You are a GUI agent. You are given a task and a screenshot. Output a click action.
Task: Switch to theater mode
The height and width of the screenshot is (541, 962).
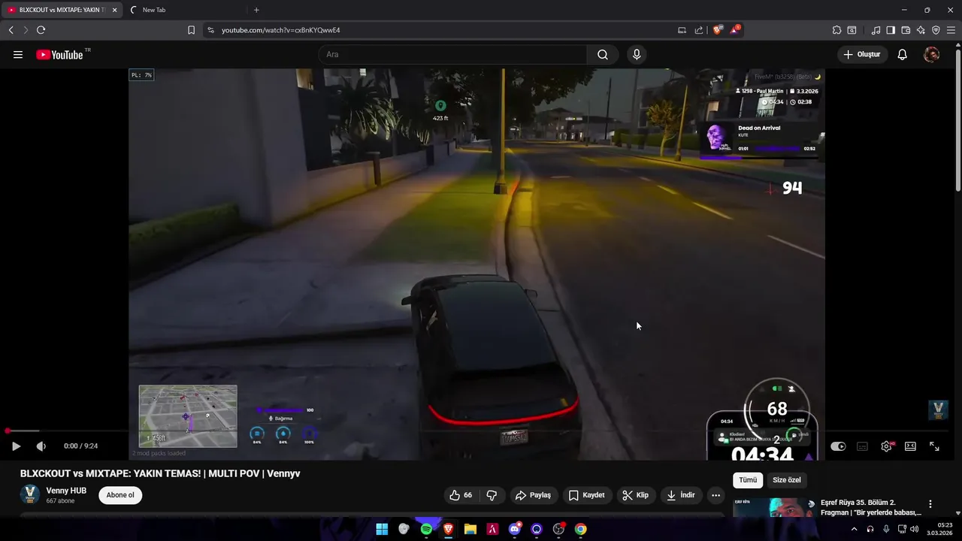click(x=910, y=446)
